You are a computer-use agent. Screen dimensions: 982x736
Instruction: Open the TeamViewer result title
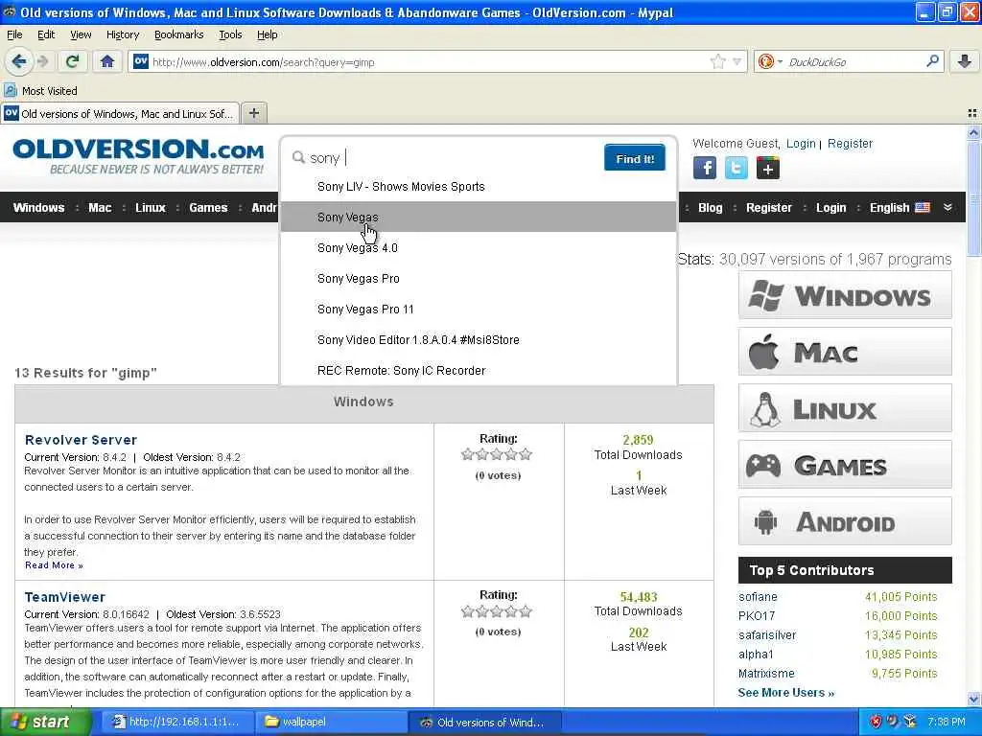coord(65,597)
